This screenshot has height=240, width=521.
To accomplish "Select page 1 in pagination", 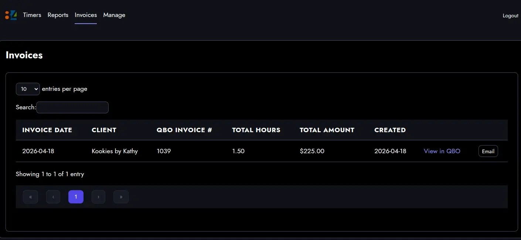I will [76, 197].
